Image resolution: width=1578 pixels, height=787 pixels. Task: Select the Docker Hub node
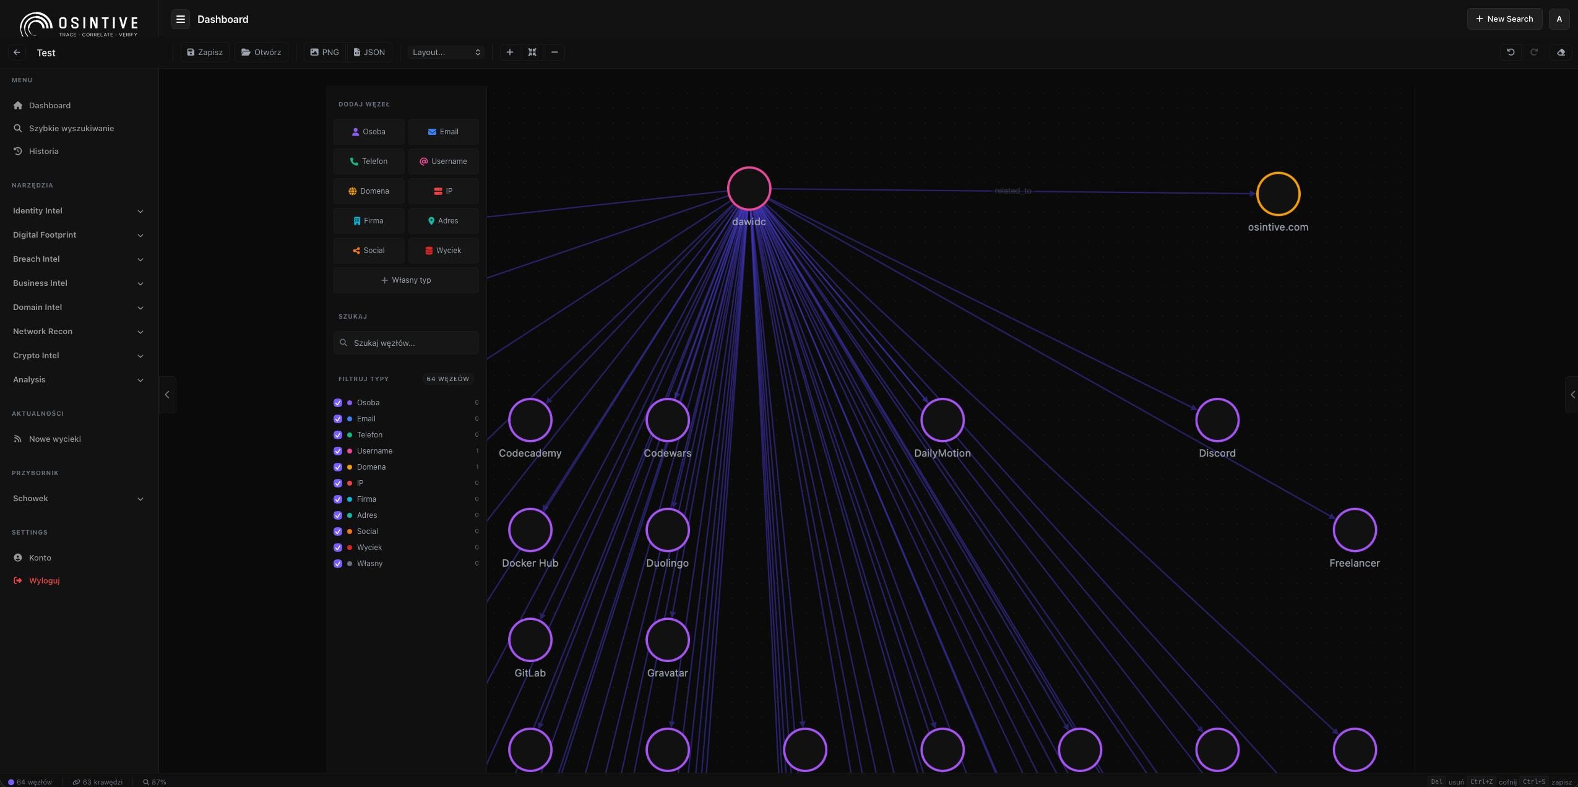point(530,530)
